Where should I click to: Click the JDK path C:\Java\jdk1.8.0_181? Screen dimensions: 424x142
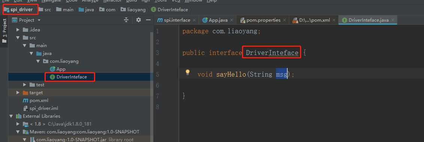coord(70,124)
